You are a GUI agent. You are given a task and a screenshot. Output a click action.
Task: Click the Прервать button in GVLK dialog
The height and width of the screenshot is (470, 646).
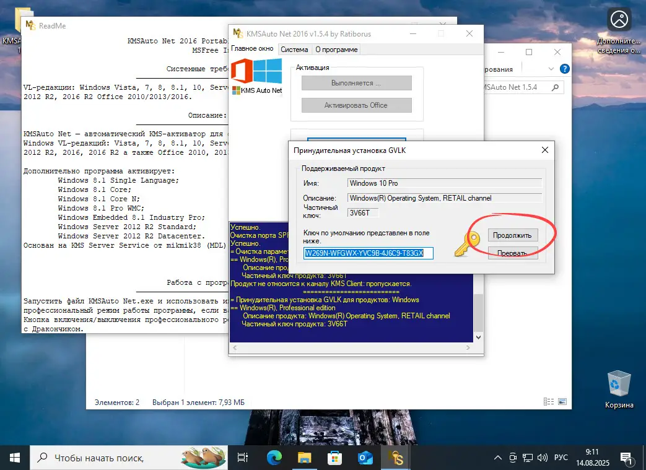(x=513, y=253)
